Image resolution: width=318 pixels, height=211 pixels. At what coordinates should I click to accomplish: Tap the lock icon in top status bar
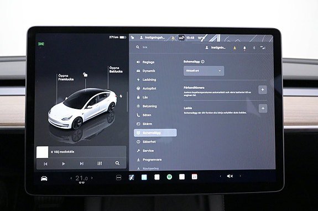[x=132, y=37]
